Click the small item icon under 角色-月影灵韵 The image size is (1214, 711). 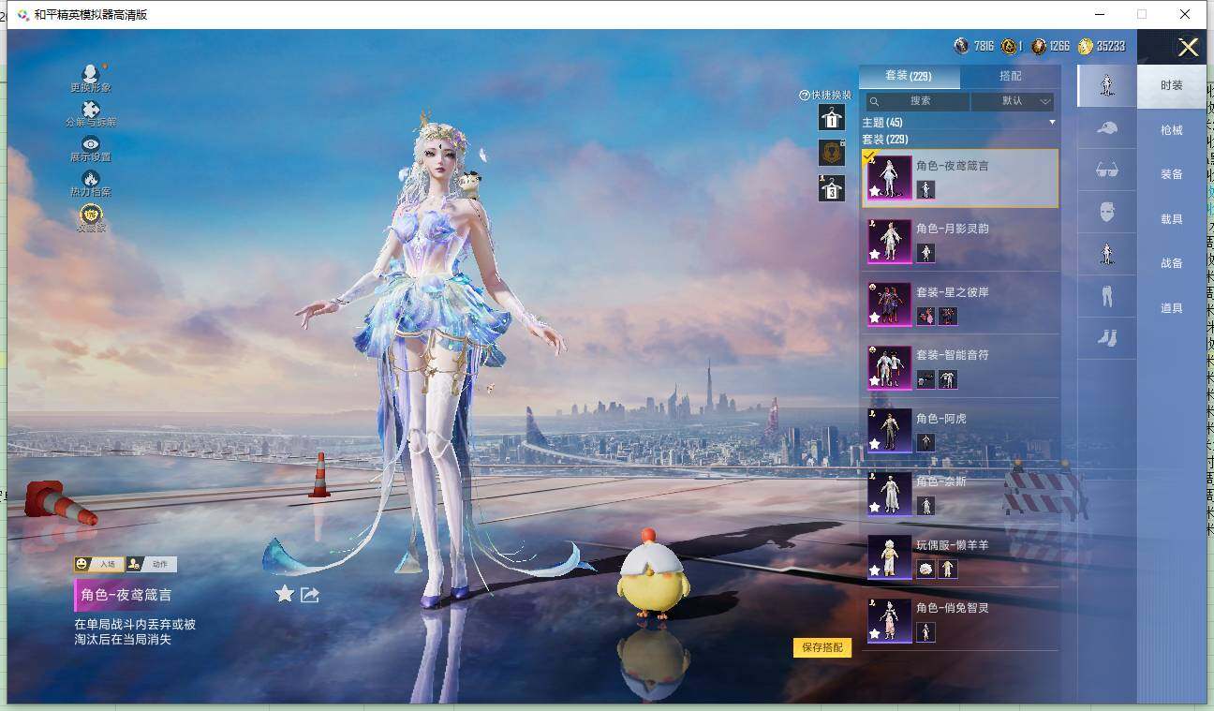(x=925, y=253)
